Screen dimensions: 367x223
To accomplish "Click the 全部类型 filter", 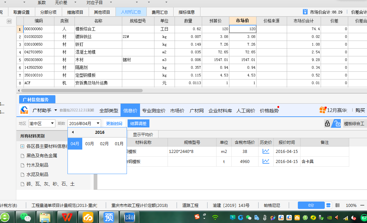I will point(109,111).
